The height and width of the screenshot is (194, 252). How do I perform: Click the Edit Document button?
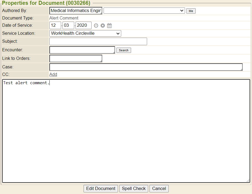(x=101, y=188)
